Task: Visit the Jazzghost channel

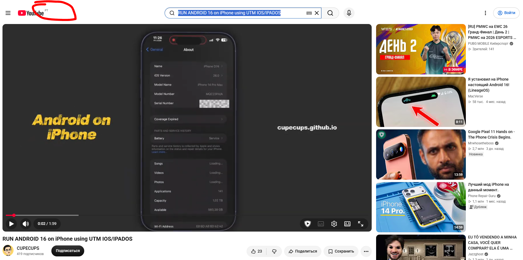Action: (x=476, y=254)
